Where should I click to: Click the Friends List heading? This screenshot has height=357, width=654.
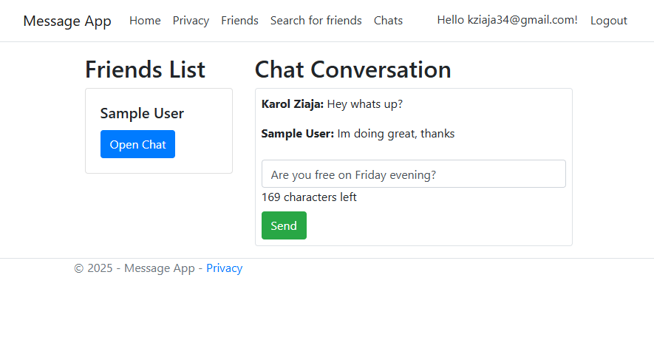[x=145, y=69]
